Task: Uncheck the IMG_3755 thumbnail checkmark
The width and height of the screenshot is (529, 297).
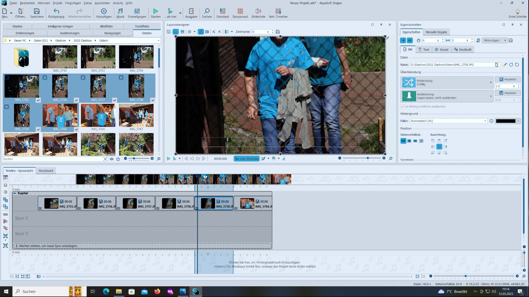Action: (38, 100)
